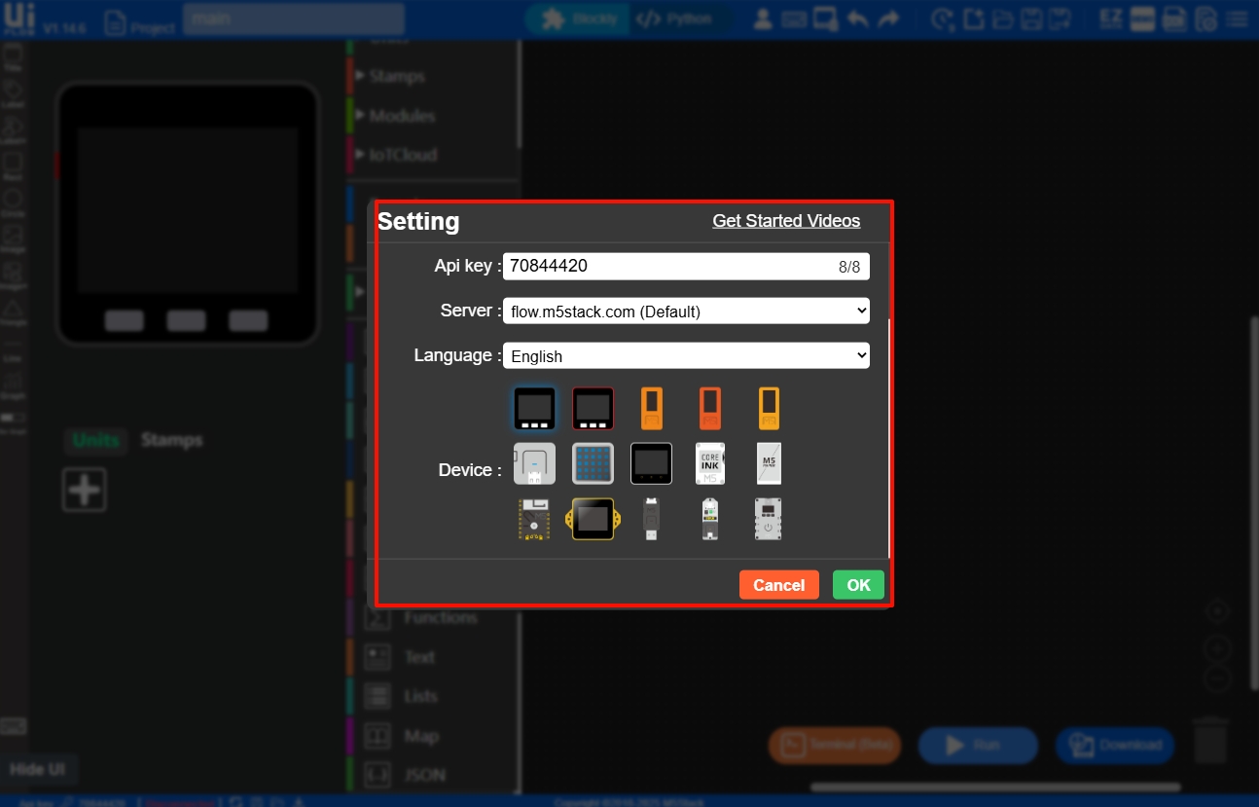This screenshot has height=807, width=1259.
Task: Click the Setting dialog vertical scrollbar
Action: (889, 437)
